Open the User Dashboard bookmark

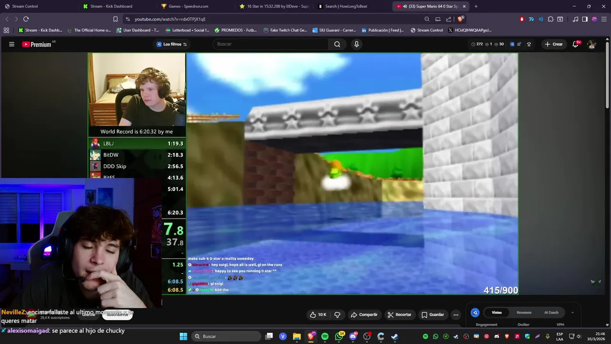(x=137, y=30)
